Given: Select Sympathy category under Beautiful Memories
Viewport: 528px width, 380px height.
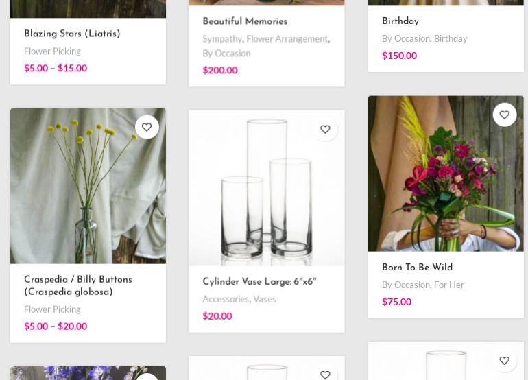Looking at the screenshot, I should (x=222, y=39).
